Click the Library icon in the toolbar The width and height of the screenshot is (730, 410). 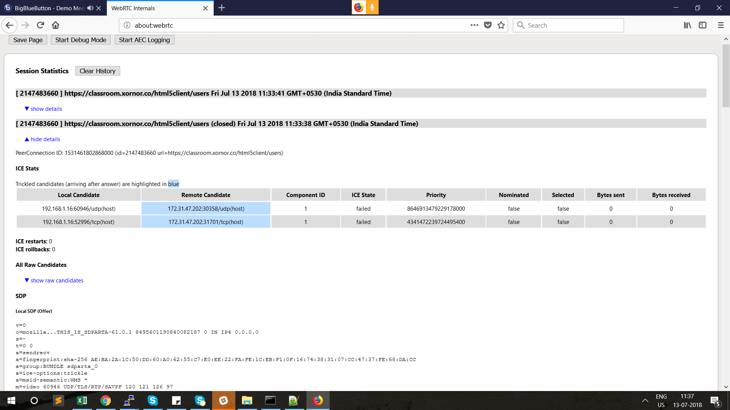click(x=687, y=25)
